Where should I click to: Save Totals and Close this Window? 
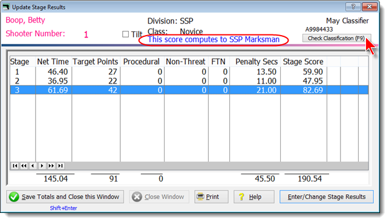point(65,197)
